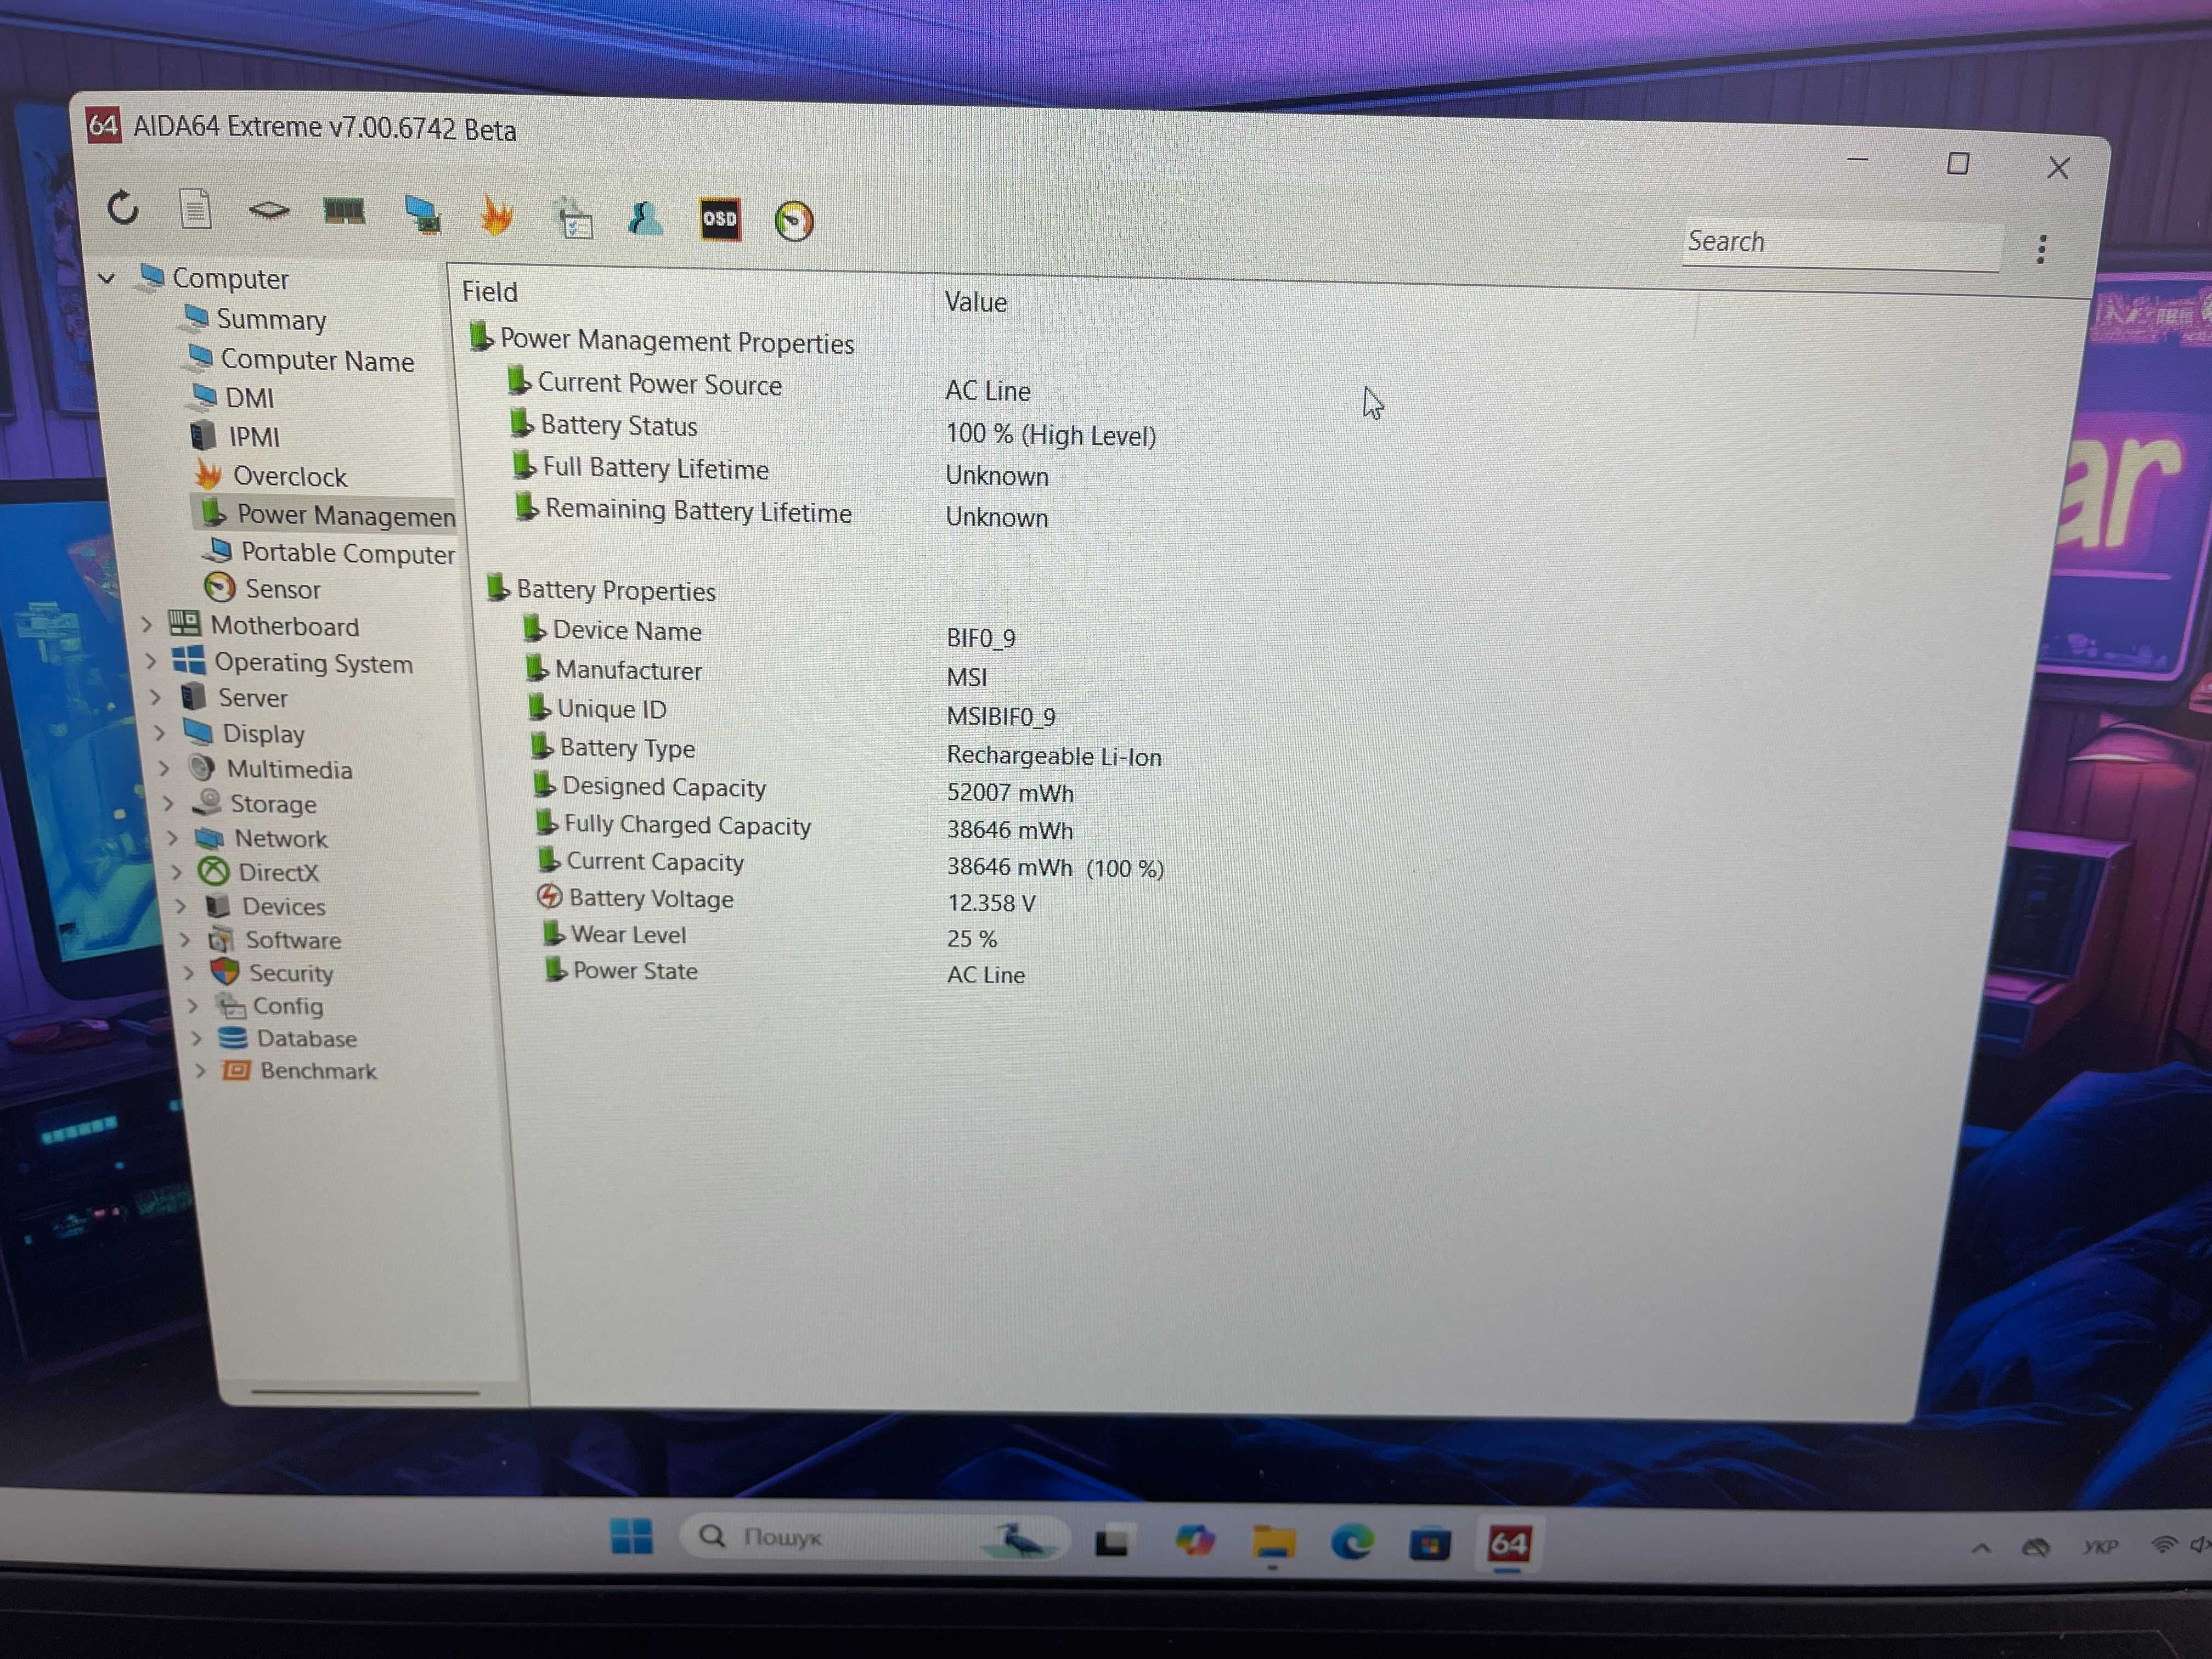
Task: Open the DMI tree item
Action: point(232,398)
